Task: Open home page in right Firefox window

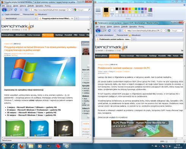Action: point(120,30)
